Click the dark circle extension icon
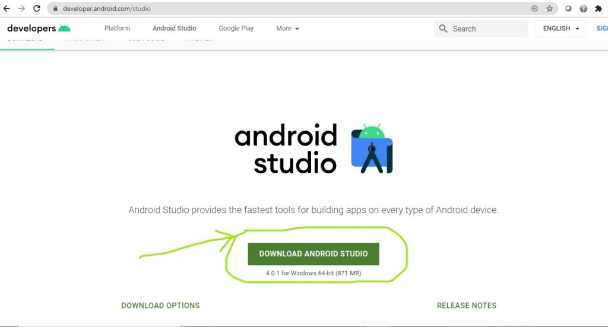608x327 pixels. (568, 8)
